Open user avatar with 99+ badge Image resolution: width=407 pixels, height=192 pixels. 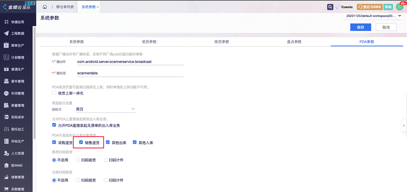(400, 7)
